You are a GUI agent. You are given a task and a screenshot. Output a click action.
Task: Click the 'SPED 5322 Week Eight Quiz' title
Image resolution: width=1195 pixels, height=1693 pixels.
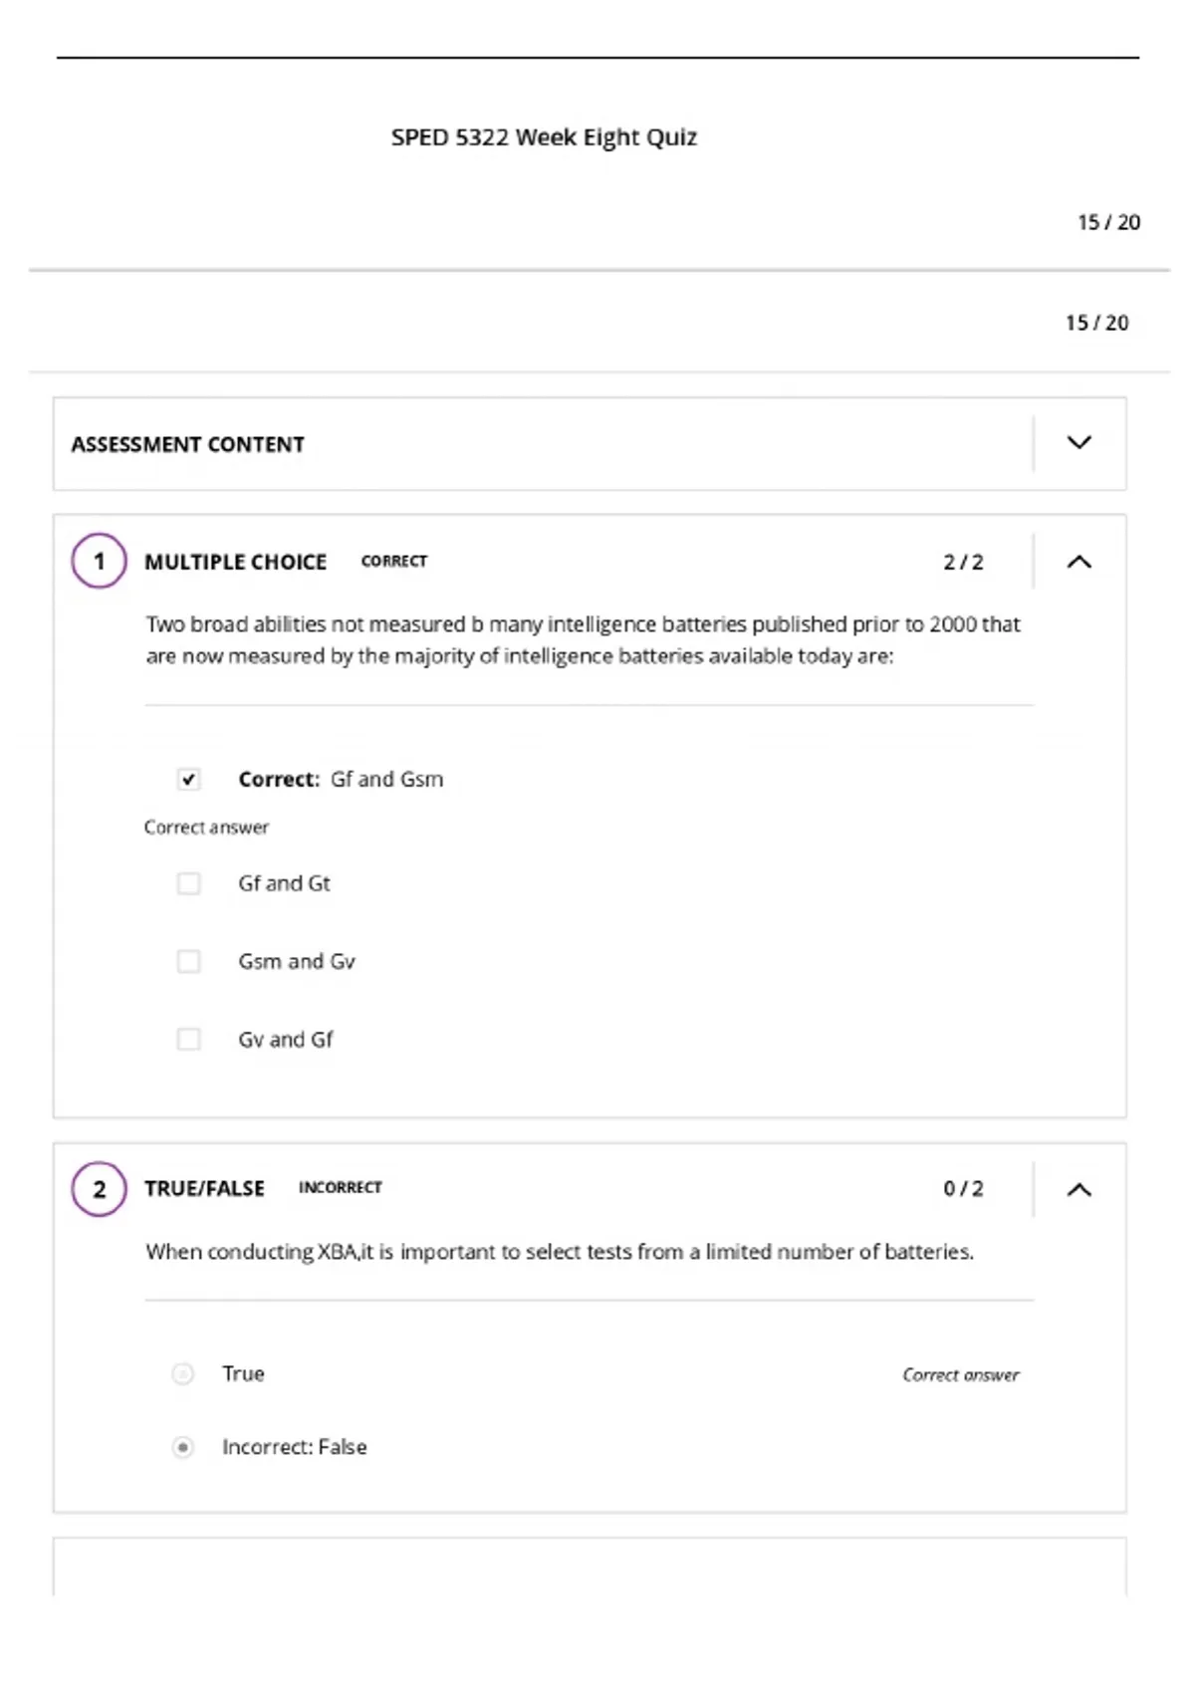[x=544, y=137]
